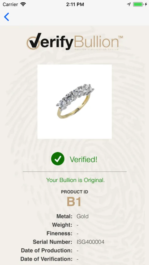This screenshot has width=149, height=265.
Task: Select the serial number ISG400004
Action: pyautogui.click(x=91, y=242)
